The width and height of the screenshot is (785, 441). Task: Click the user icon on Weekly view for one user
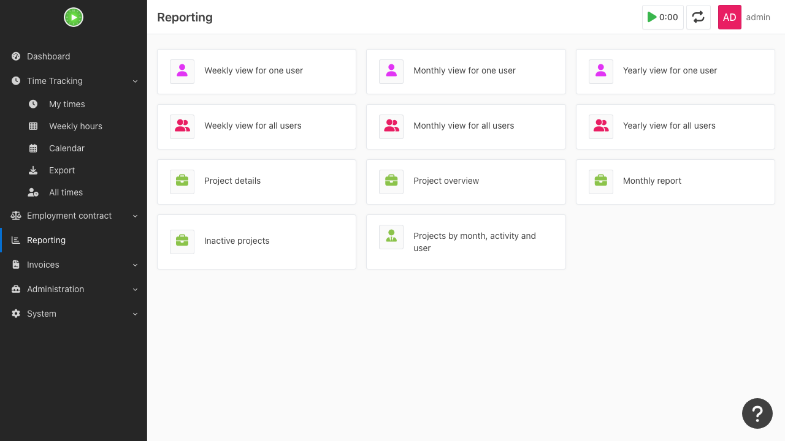(x=182, y=71)
